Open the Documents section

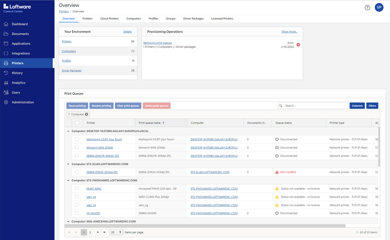pos(20,34)
